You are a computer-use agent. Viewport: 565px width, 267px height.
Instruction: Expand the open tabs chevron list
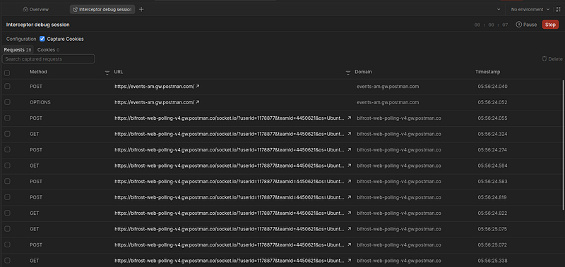click(499, 9)
